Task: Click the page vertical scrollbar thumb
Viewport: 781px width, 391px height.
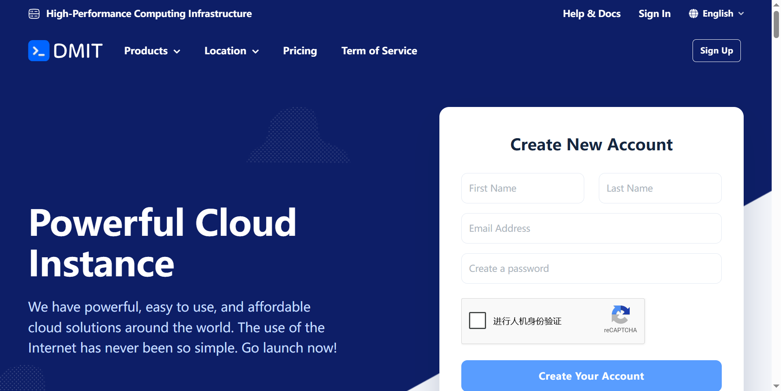Action: click(776, 24)
